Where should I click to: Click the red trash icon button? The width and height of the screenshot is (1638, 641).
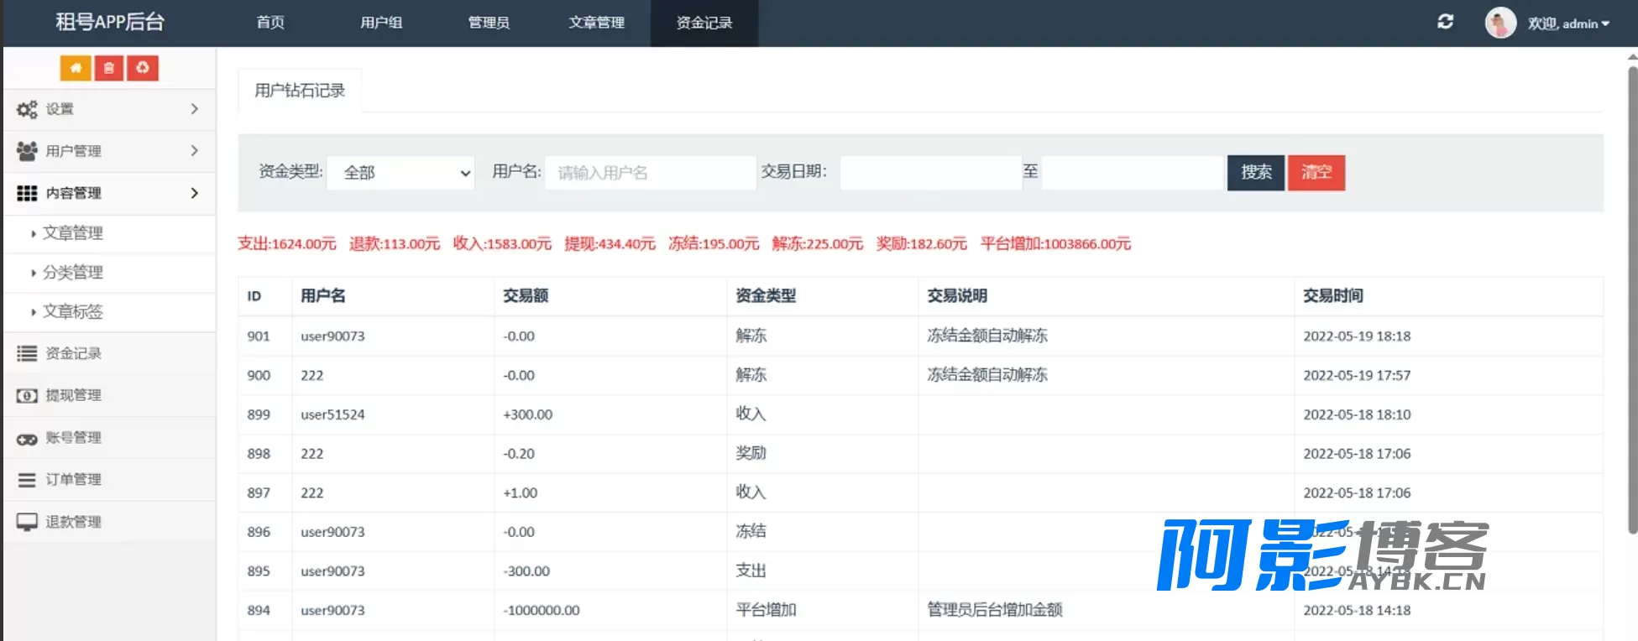point(109,68)
